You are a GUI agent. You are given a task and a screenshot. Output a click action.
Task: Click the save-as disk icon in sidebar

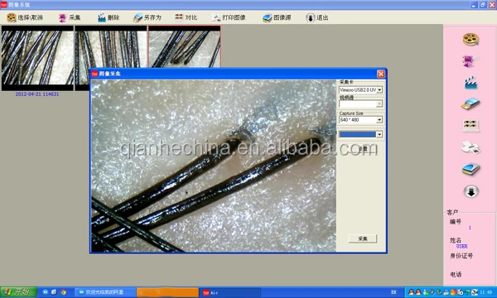[x=470, y=103]
